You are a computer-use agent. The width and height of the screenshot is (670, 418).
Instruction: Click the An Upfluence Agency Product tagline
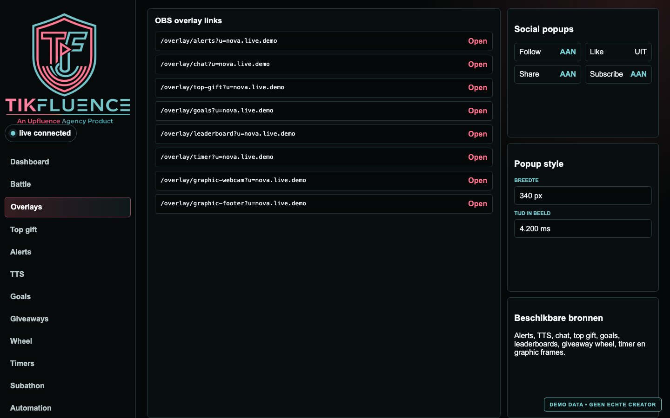pyautogui.click(x=65, y=121)
